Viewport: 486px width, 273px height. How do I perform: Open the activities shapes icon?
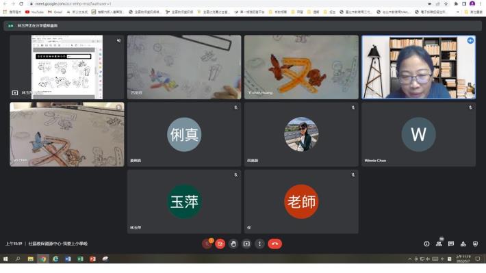pyautogui.click(x=463, y=244)
